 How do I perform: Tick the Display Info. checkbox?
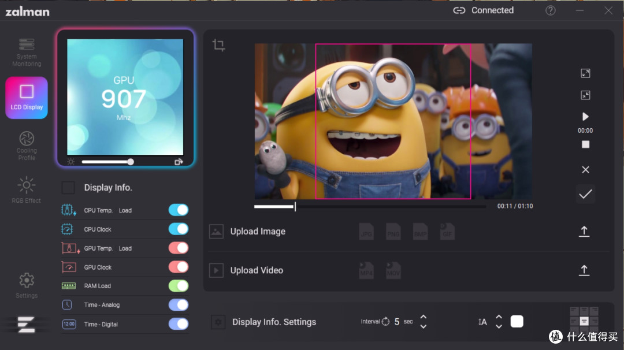(x=68, y=187)
